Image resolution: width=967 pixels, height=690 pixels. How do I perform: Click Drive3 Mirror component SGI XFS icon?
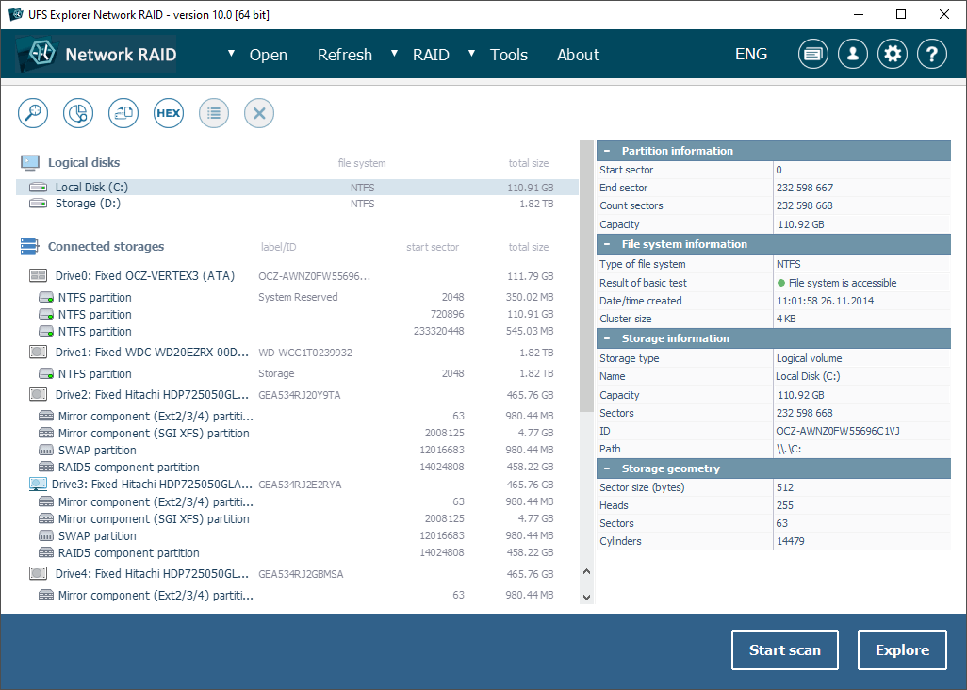[46, 518]
